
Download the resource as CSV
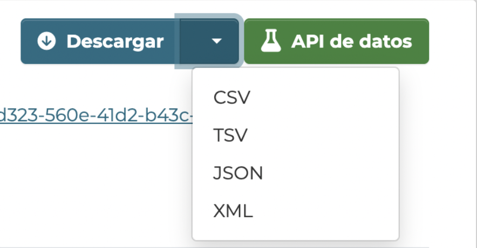tap(232, 98)
